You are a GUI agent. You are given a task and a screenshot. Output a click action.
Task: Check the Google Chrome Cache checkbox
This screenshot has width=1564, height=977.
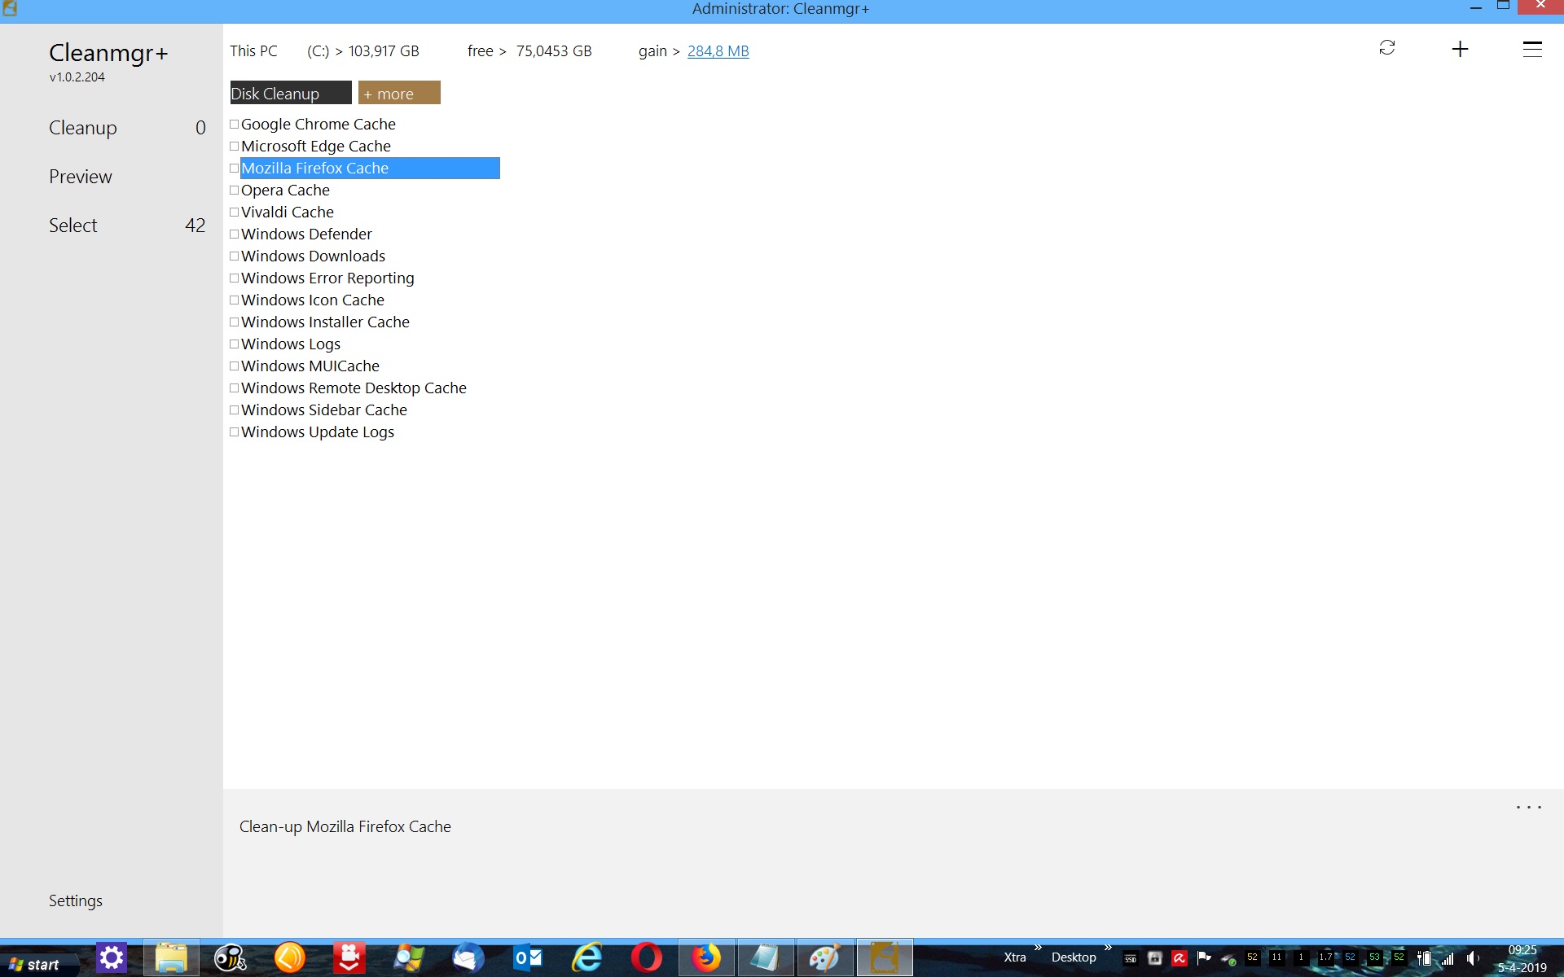[x=235, y=125]
